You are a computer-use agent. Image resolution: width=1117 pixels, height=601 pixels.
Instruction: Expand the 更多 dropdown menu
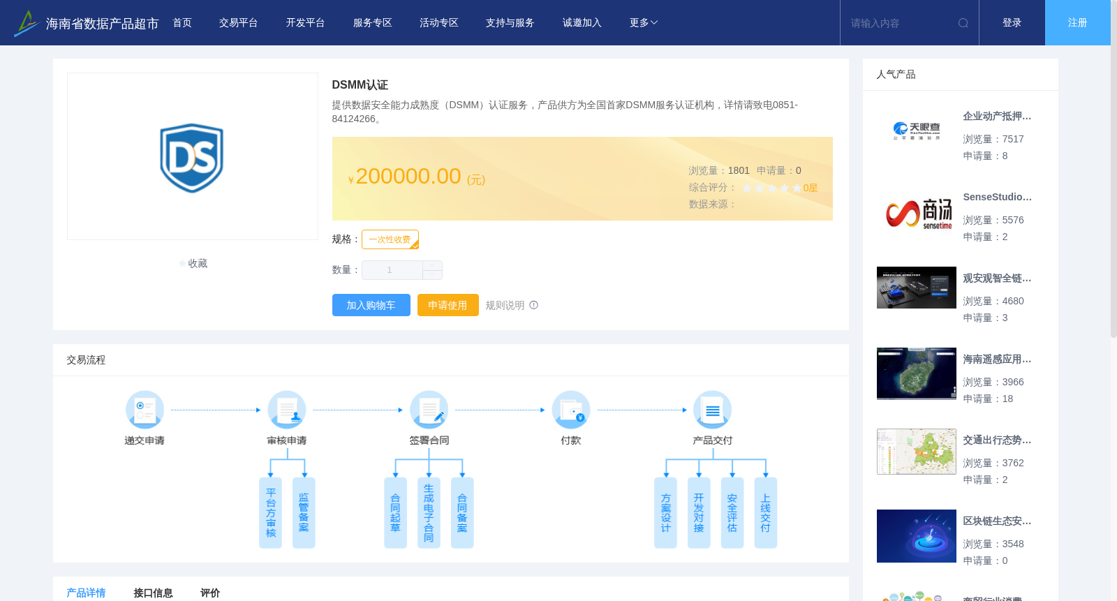coord(644,23)
